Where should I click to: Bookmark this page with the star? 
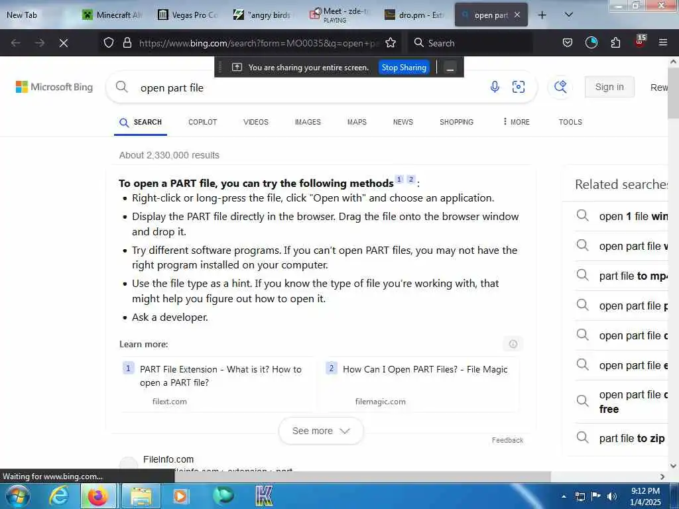[391, 42]
